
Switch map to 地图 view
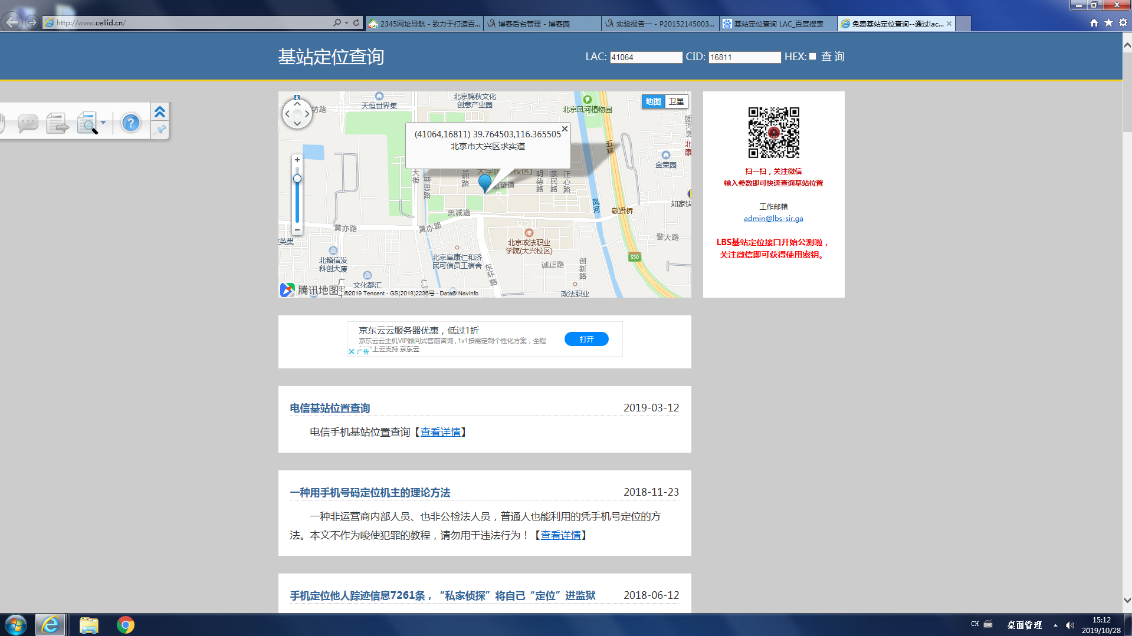(653, 101)
